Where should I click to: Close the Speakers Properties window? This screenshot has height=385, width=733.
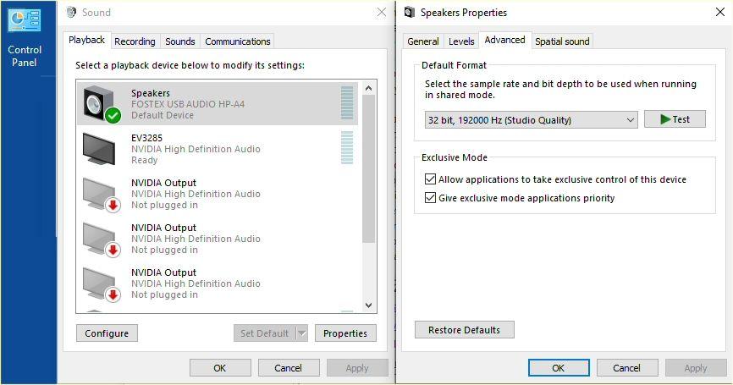[x=720, y=12]
